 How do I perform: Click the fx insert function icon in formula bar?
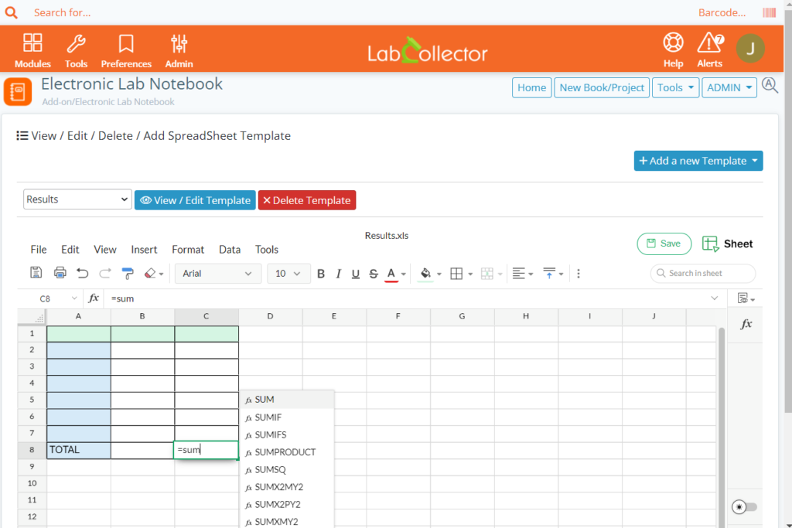94,298
